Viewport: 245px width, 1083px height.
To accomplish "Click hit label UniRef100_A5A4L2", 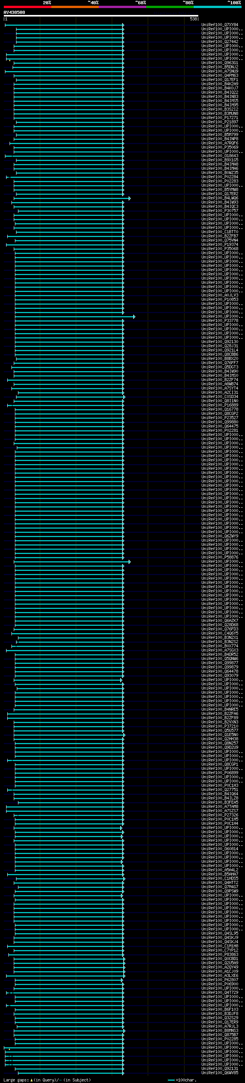I will (220, 870).
